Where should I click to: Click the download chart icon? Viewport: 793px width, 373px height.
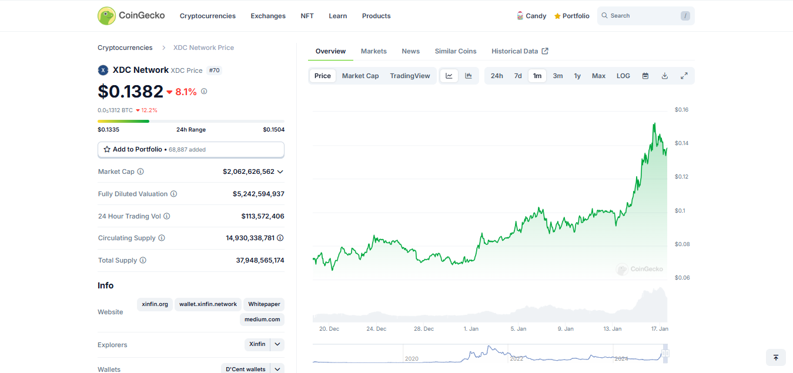(665, 76)
